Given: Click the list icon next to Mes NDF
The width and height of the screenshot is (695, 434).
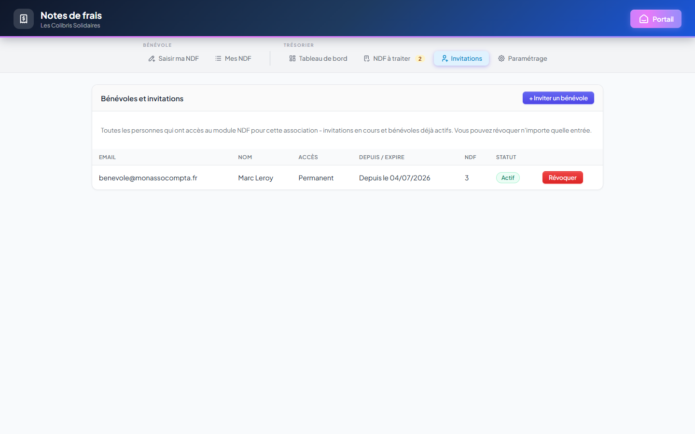Looking at the screenshot, I should [218, 58].
